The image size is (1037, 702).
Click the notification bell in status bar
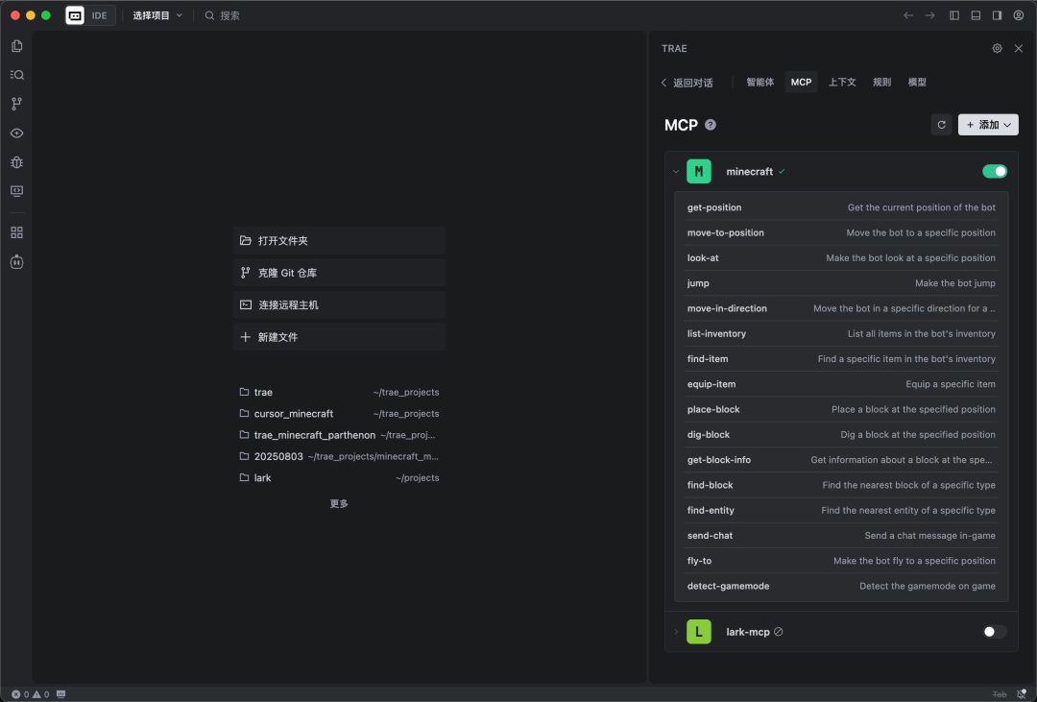[x=1021, y=694]
